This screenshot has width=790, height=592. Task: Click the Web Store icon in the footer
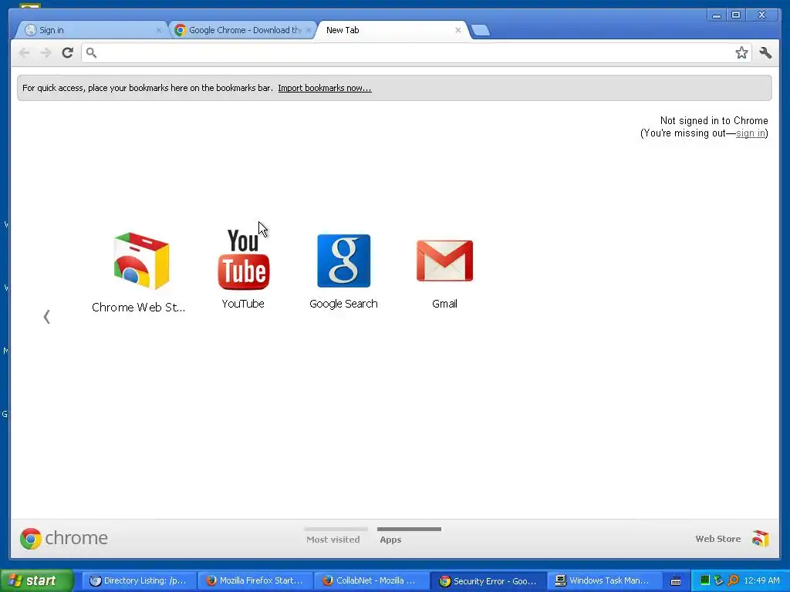(760, 539)
